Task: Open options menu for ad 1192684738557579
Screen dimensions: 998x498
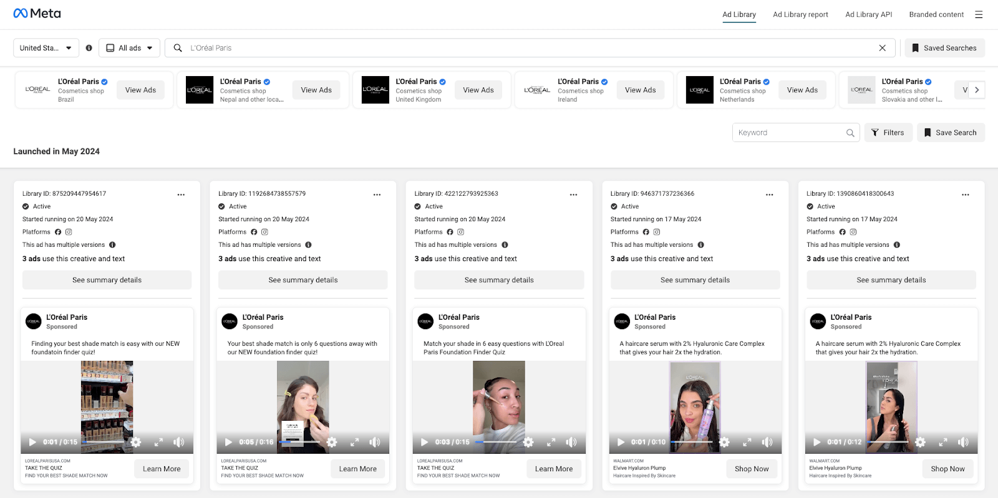Action: [377, 194]
